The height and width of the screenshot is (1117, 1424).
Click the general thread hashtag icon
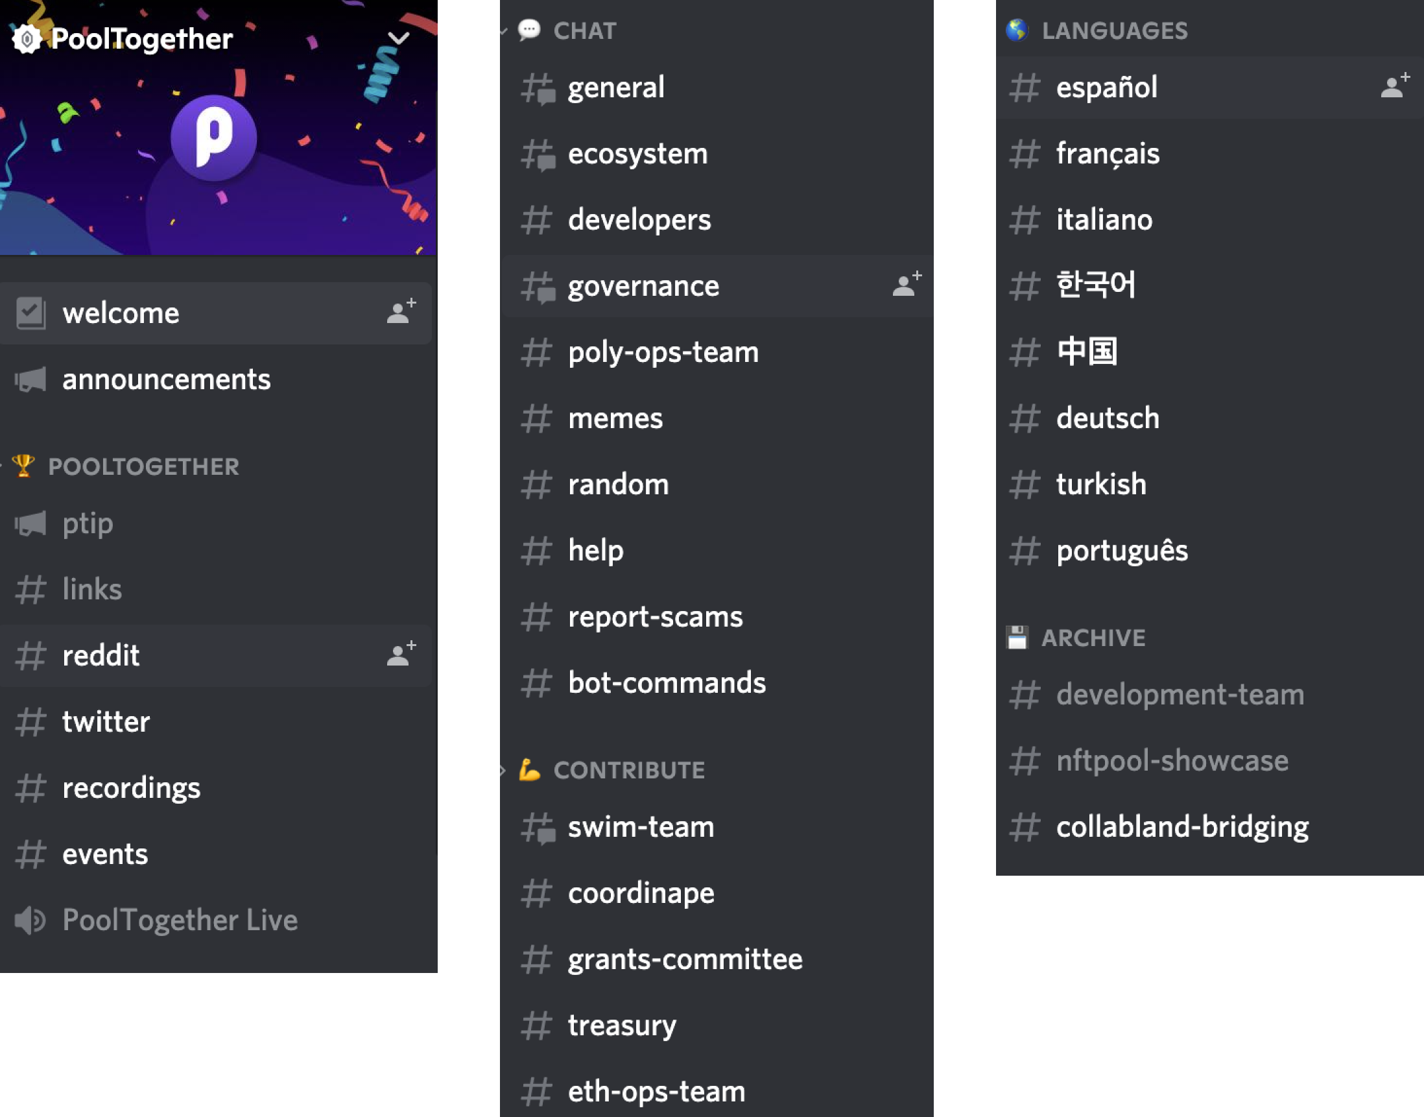point(538,89)
